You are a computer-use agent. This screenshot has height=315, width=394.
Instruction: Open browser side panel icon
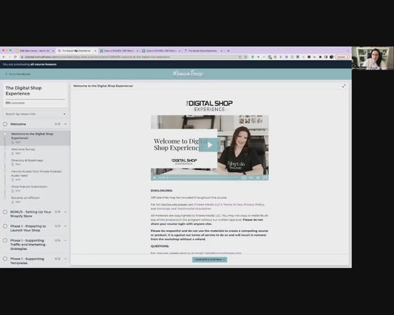point(326,57)
